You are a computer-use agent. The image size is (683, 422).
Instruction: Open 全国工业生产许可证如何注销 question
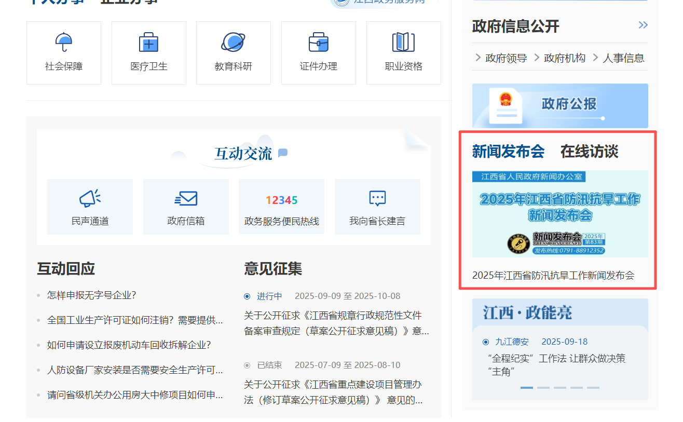[135, 320]
